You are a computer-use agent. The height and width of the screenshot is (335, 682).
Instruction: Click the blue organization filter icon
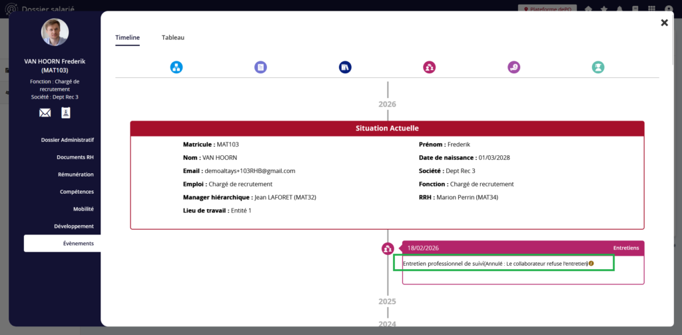click(176, 67)
